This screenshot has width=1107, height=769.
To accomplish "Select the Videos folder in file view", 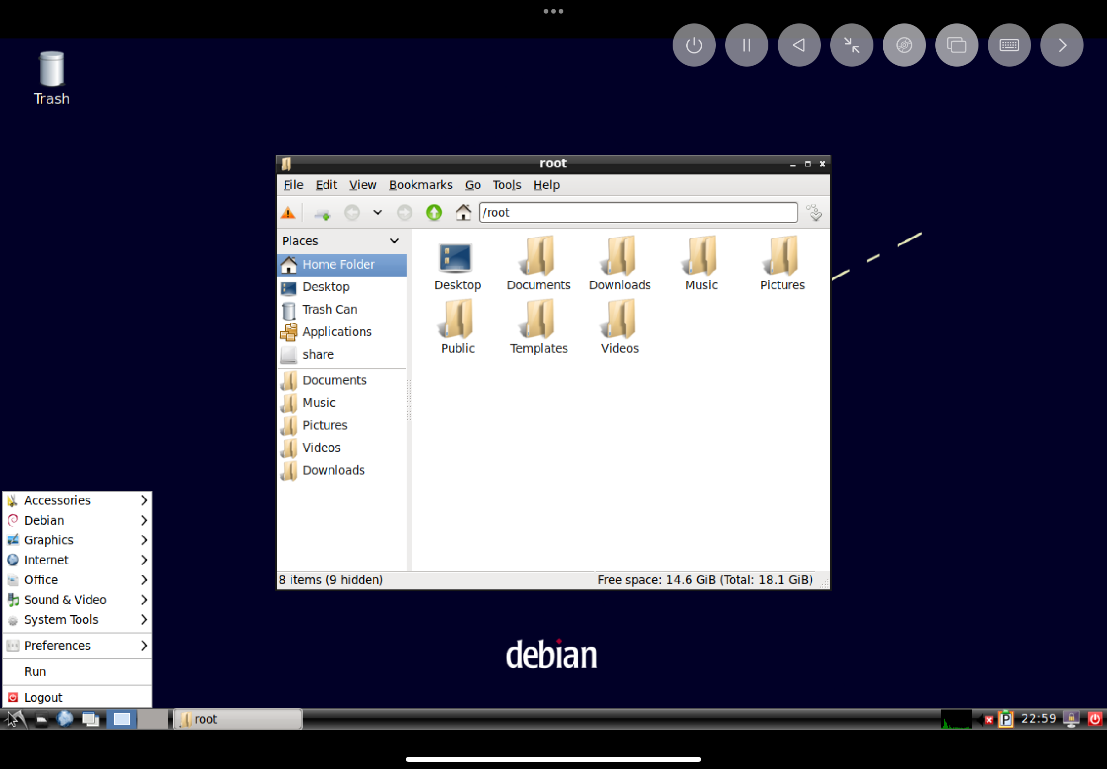I will pos(620,327).
